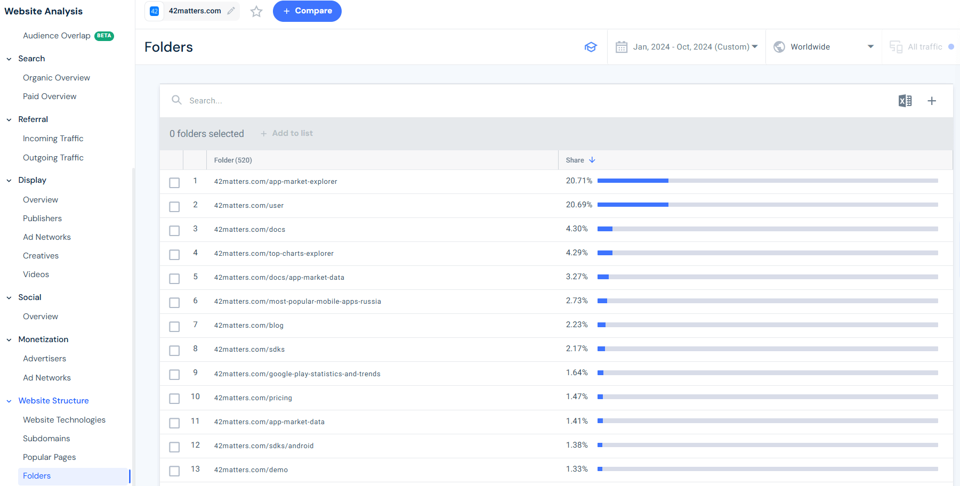The height and width of the screenshot is (486, 960).
Task: Open the education cap help icon
Action: click(591, 47)
